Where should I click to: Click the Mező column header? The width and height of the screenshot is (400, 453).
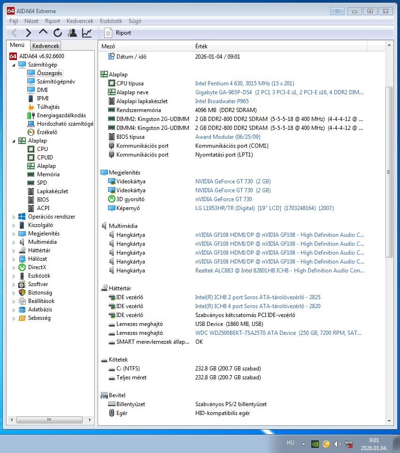145,46
